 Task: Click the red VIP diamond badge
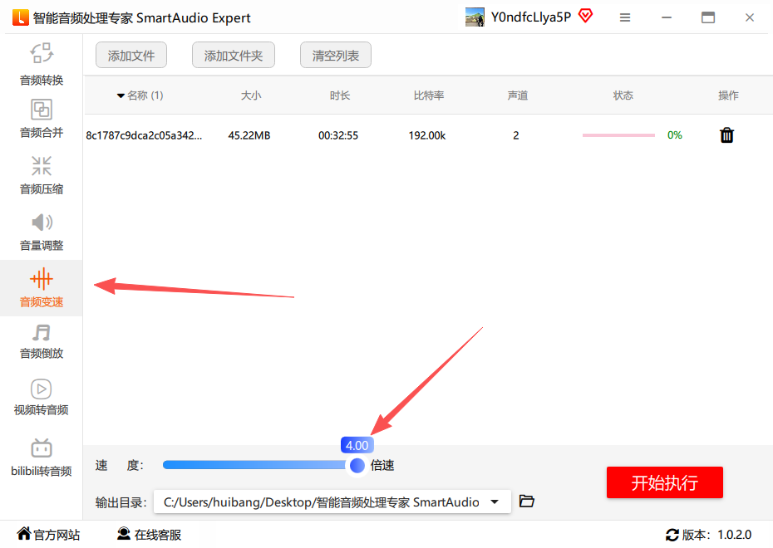[585, 16]
